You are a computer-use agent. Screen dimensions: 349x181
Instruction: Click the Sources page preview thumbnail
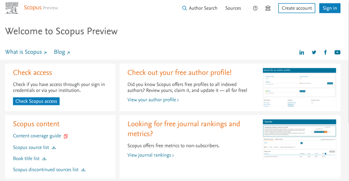299,139
